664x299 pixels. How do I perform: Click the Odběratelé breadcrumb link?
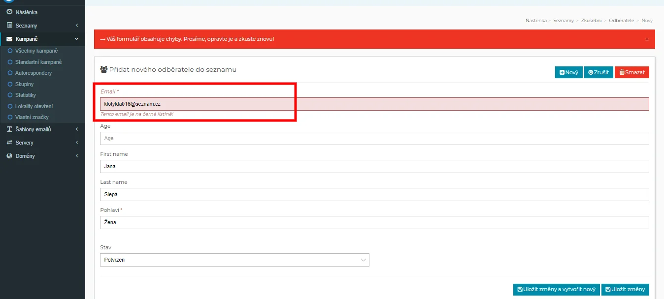(x=621, y=21)
